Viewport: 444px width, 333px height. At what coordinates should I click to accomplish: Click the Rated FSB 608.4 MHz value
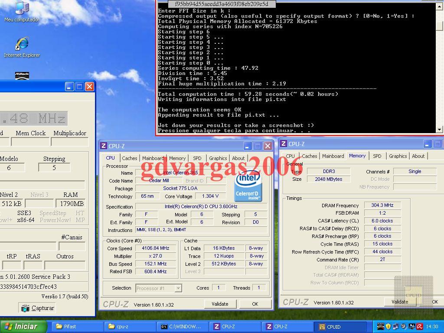click(x=156, y=271)
